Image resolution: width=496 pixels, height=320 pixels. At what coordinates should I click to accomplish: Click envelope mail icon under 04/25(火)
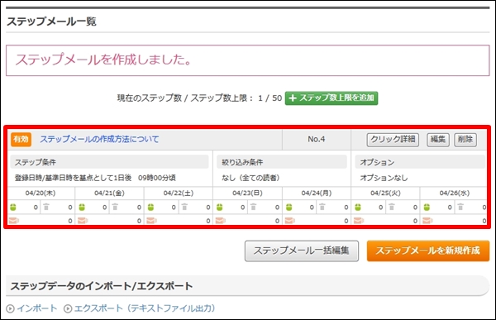(359, 220)
